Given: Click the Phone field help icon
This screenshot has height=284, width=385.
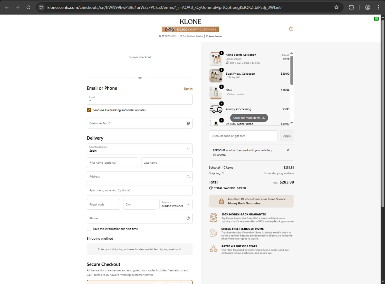Looking at the screenshot, I should point(188,218).
